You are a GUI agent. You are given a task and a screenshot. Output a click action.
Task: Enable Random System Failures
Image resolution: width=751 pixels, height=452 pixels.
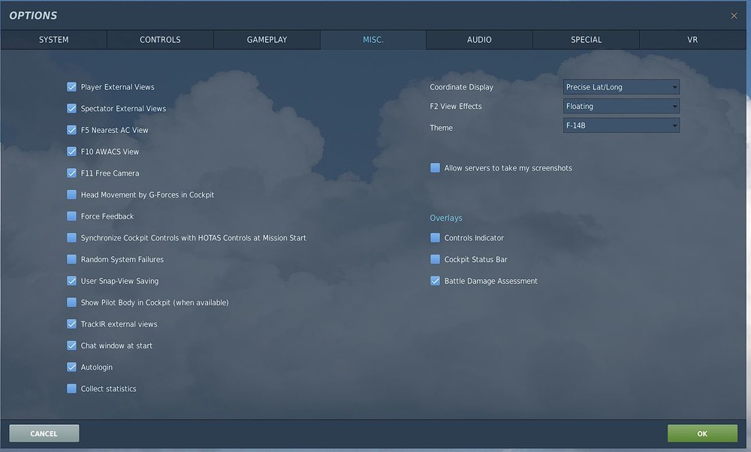point(71,259)
